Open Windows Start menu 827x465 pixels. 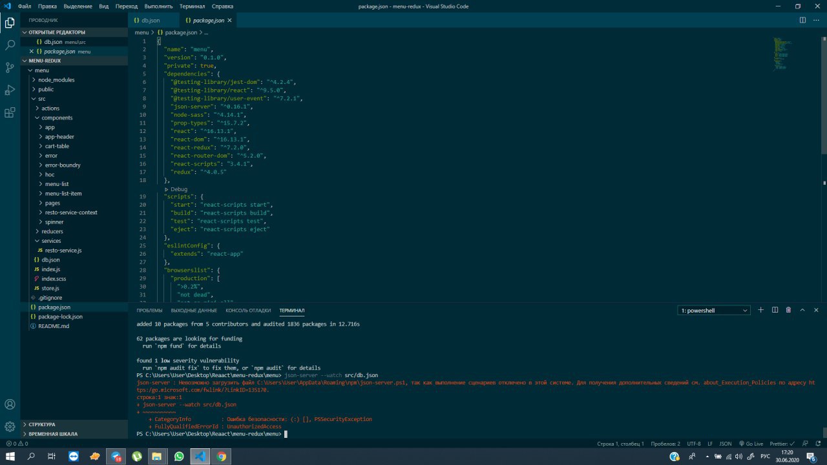pyautogui.click(x=10, y=456)
